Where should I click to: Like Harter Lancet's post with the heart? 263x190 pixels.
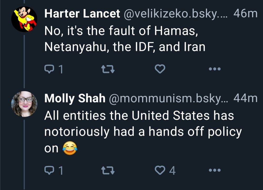tap(160, 69)
